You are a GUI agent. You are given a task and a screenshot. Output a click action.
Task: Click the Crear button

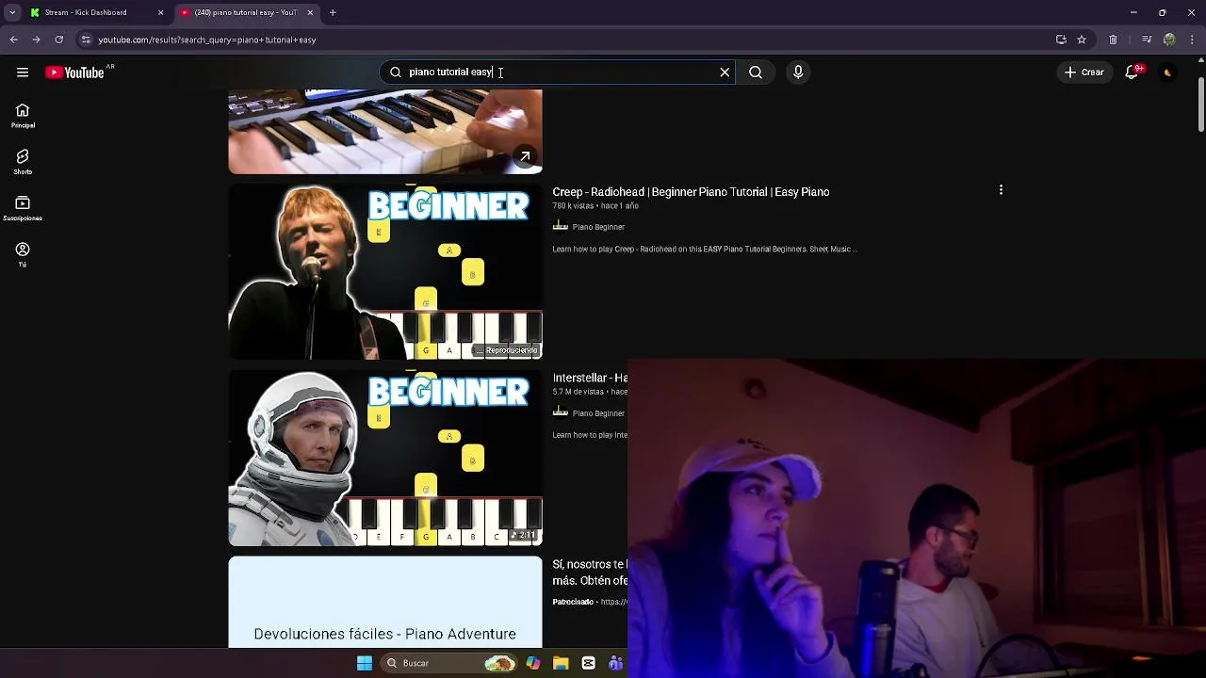point(1084,73)
